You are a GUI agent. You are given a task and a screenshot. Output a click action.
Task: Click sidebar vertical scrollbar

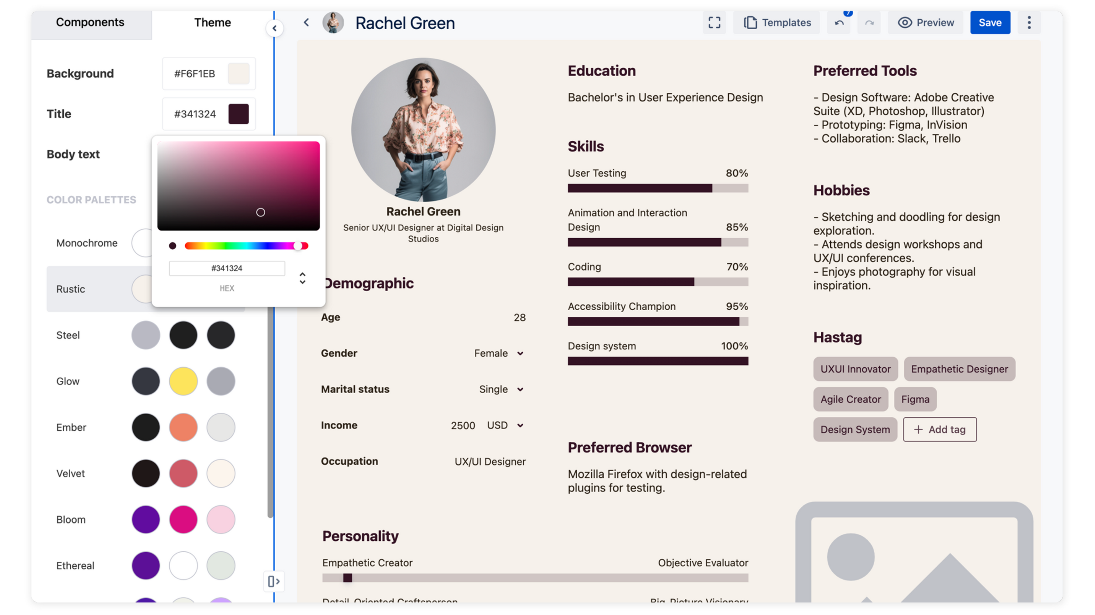tap(270, 412)
